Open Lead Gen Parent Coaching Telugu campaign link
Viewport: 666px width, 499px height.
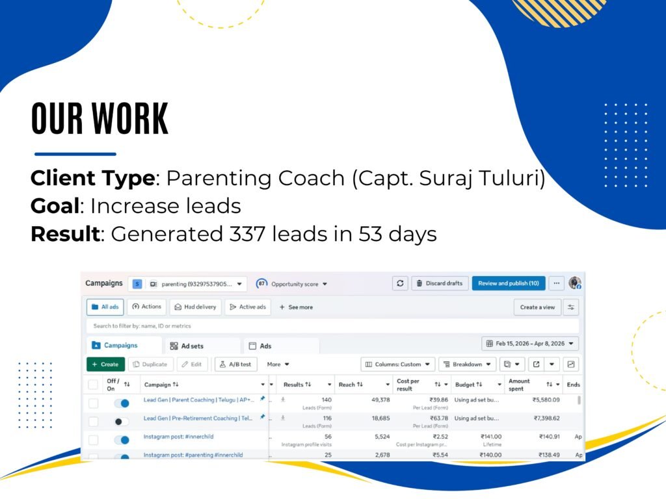199,400
